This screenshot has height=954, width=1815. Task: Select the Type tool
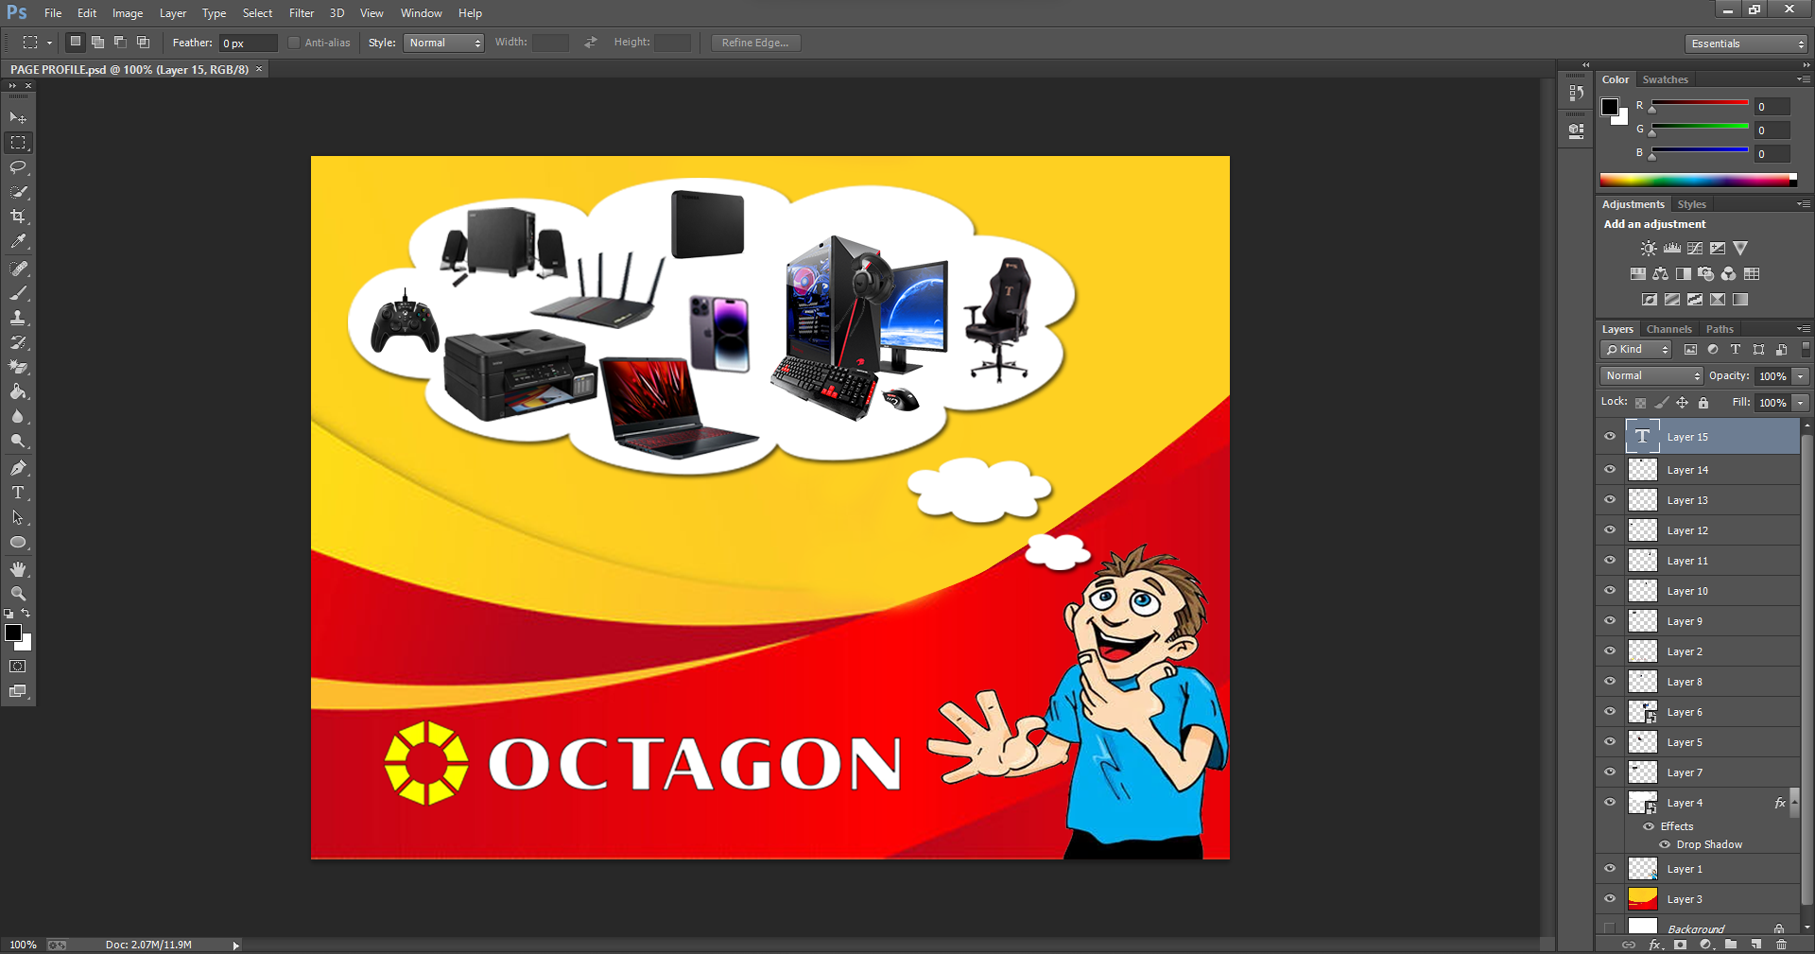18,492
